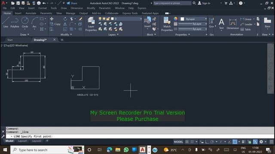This screenshot has width=275, height=154.
Task: Toggle object snap in status bar
Action: coord(235,142)
